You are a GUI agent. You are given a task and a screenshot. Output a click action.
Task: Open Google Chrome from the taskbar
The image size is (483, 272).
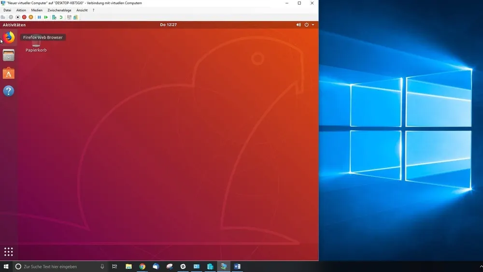pos(142,267)
